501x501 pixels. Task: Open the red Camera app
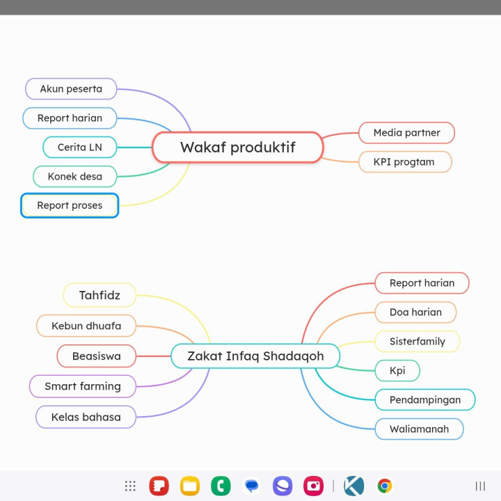coord(313,486)
